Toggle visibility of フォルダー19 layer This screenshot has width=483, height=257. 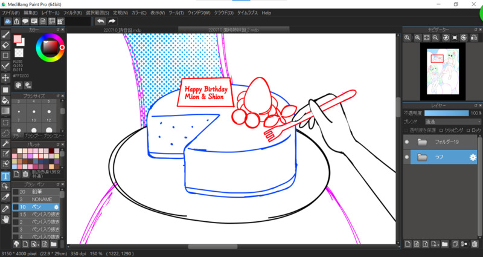click(407, 142)
